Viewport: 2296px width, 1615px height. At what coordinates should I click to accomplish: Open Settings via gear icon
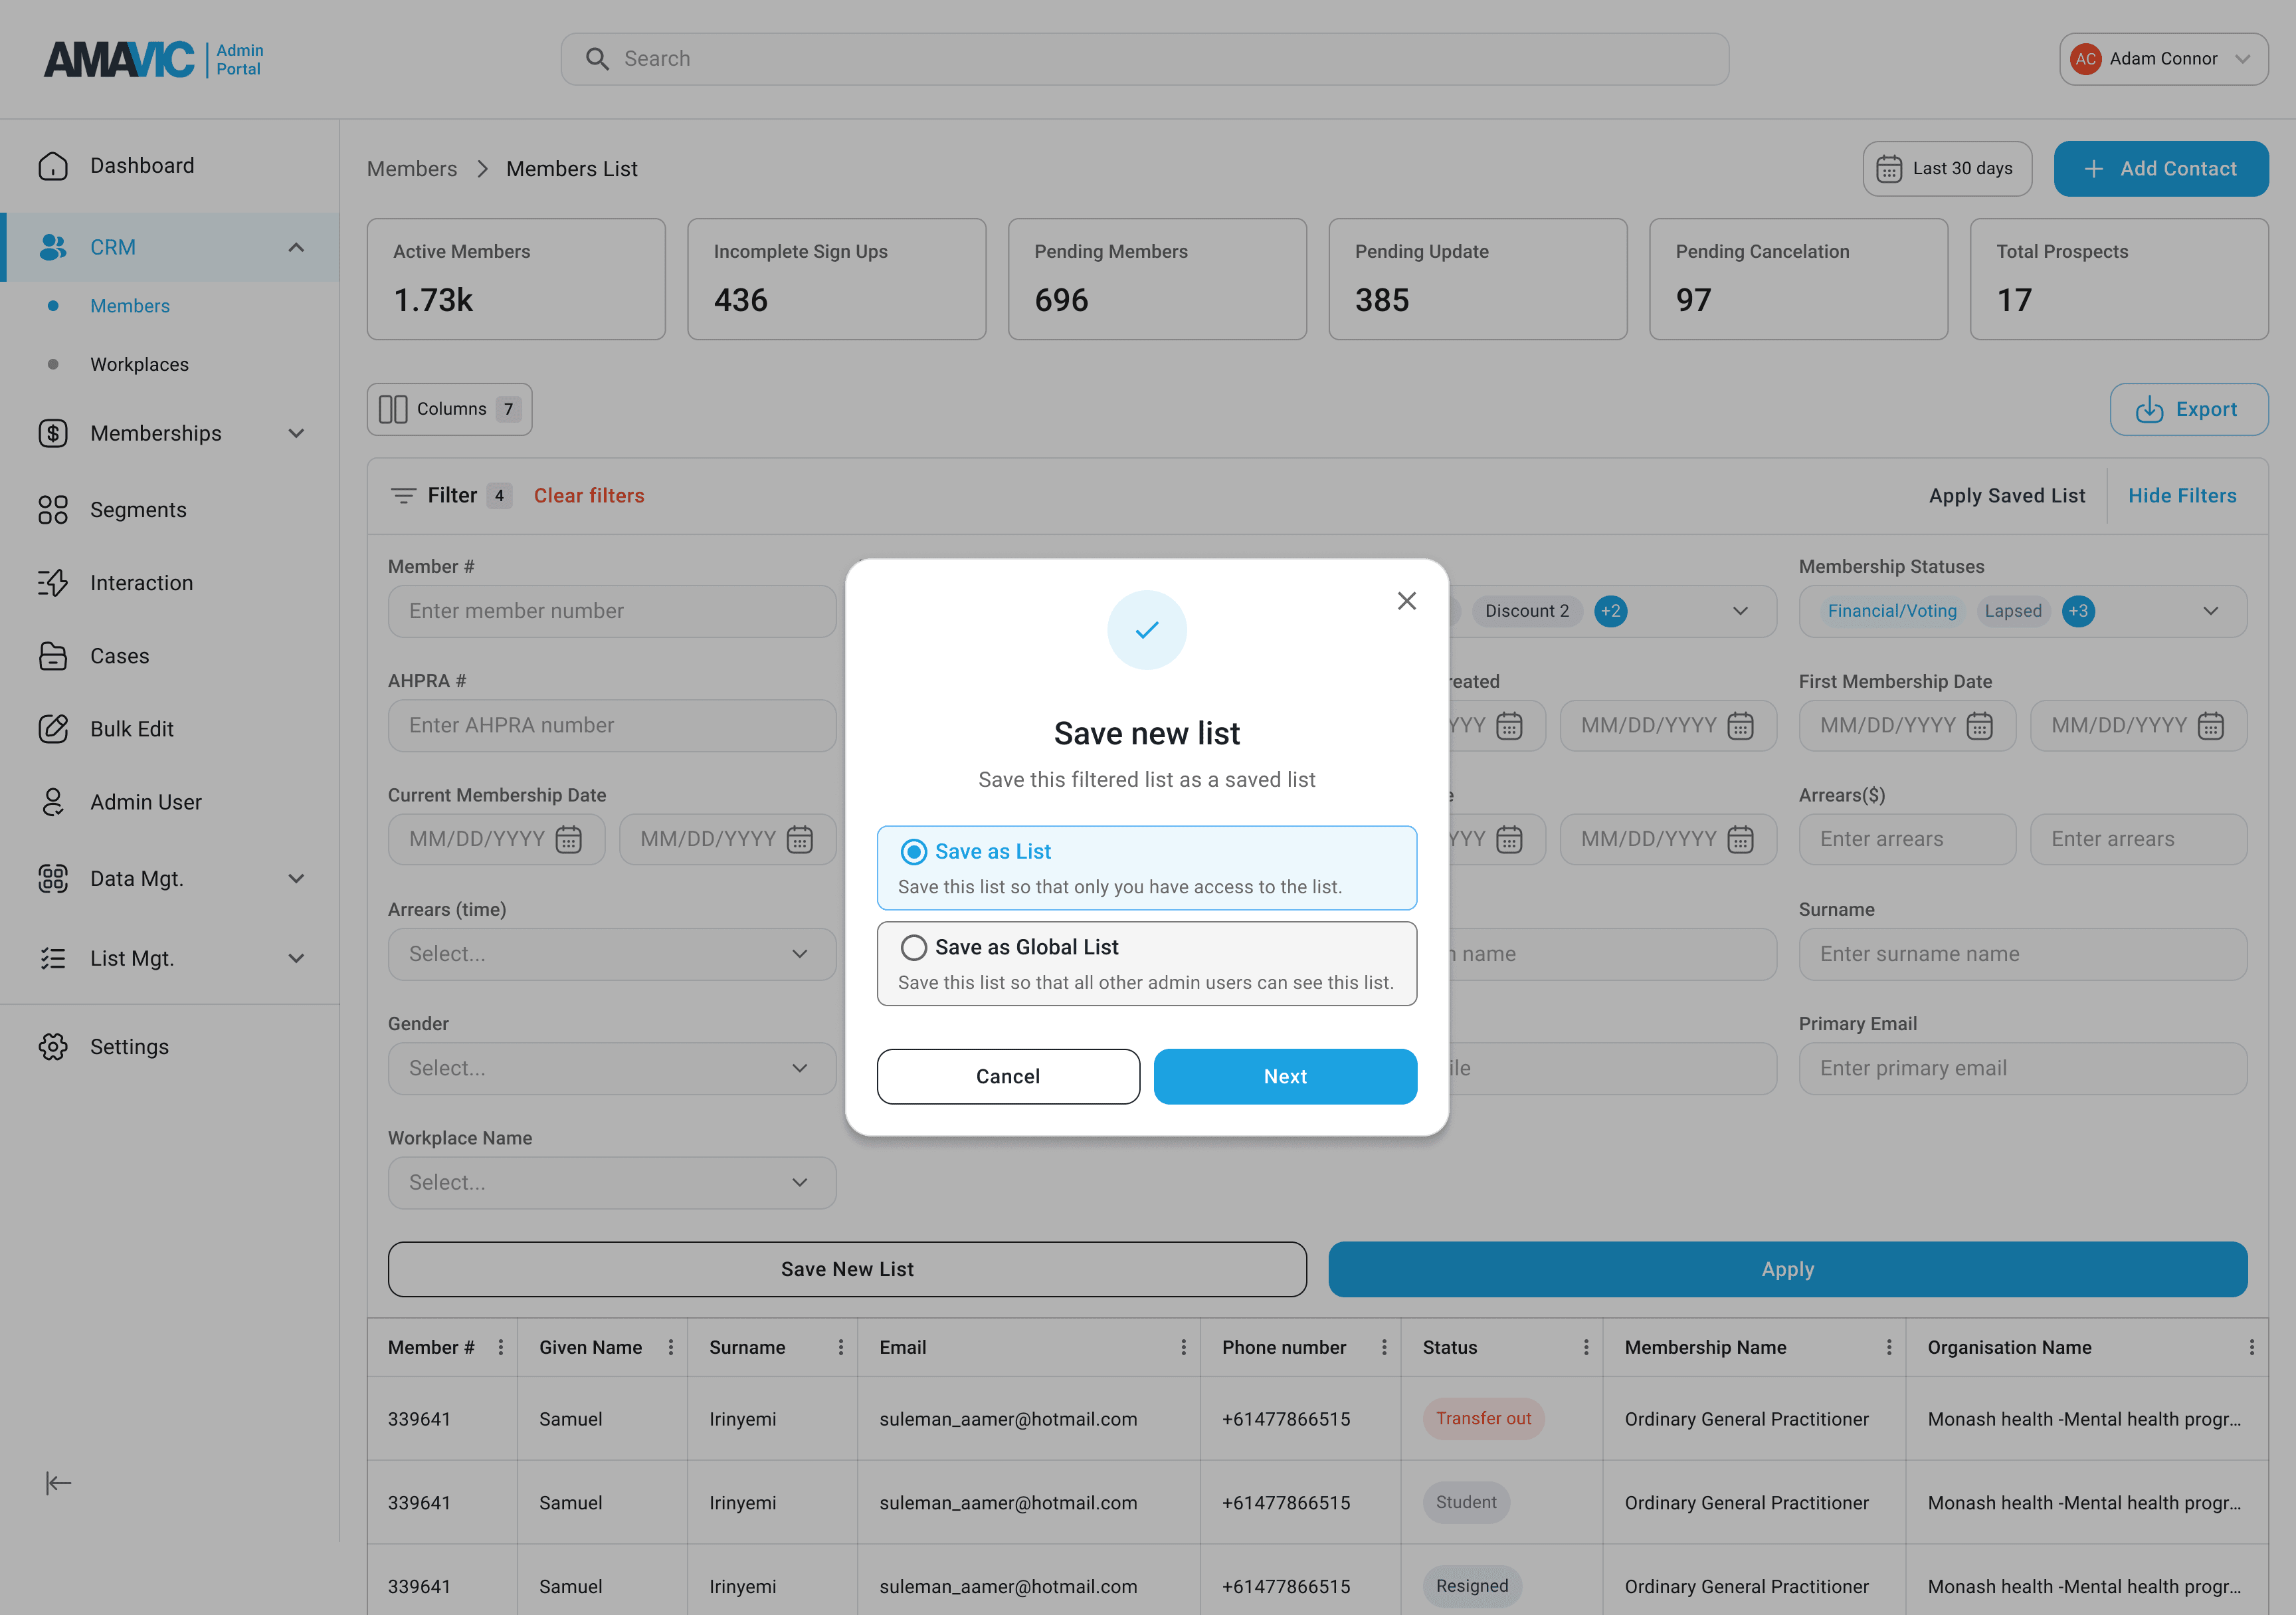[53, 1047]
